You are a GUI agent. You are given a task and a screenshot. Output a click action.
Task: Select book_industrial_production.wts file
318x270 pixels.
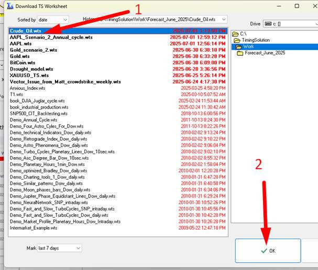click(118, 107)
